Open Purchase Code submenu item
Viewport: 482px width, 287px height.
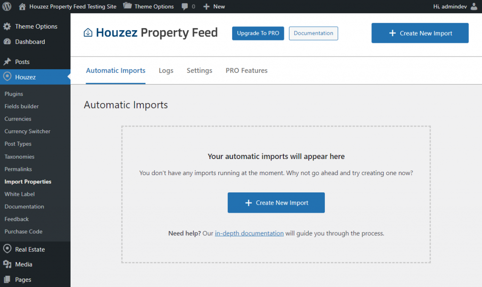tap(24, 231)
